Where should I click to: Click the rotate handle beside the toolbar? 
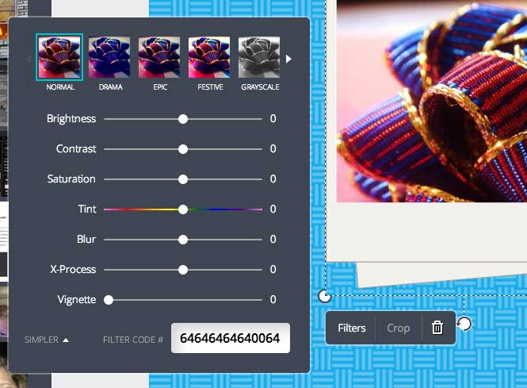464,324
